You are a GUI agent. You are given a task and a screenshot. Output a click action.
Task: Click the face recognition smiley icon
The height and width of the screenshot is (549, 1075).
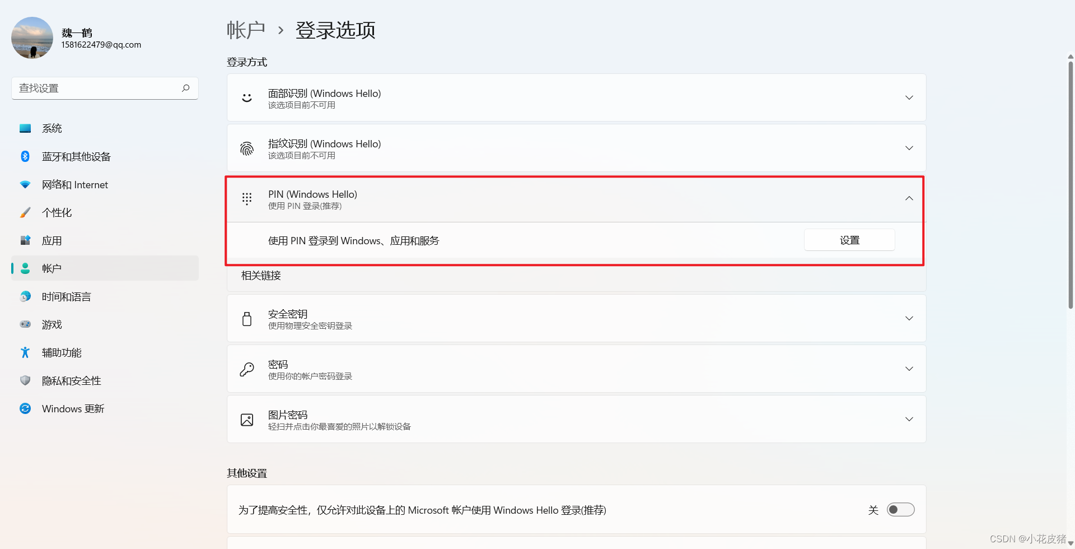[247, 97]
